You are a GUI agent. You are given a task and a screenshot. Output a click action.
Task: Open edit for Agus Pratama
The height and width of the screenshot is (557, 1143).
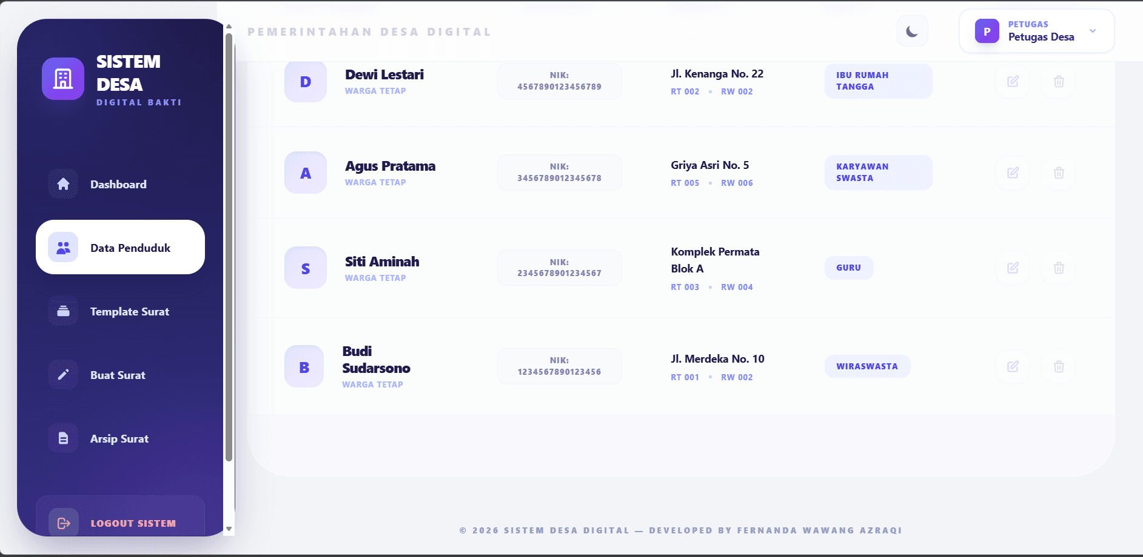tap(1013, 173)
